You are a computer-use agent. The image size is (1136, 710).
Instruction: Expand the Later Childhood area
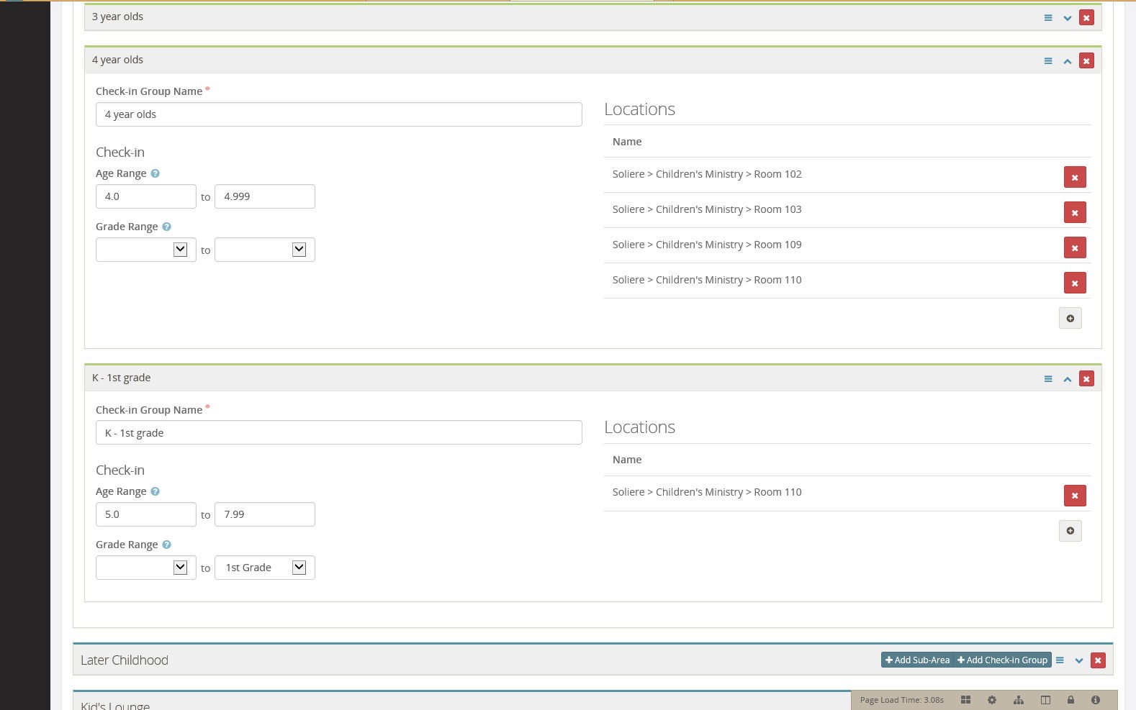pyautogui.click(x=1078, y=660)
